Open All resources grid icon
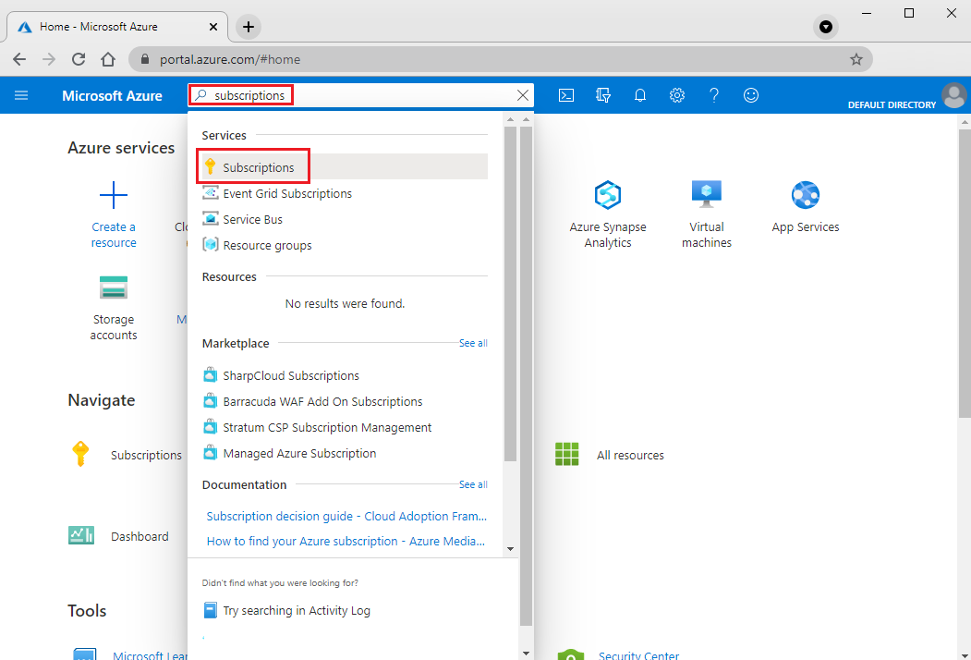The height and width of the screenshot is (660, 971). pos(567,454)
